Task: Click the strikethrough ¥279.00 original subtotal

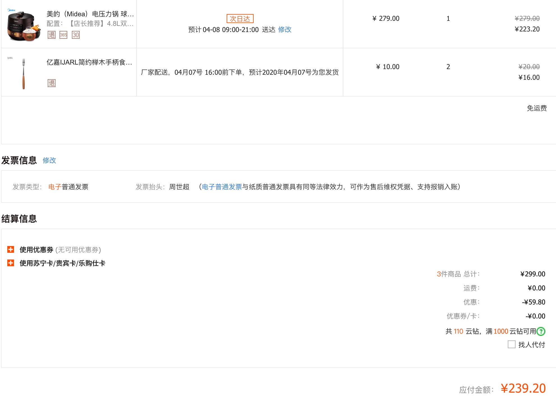Action: (x=527, y=19)
